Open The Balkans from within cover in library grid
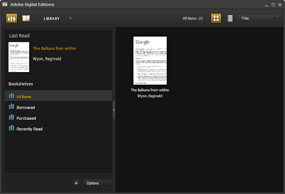The width and height of the screenshot is (285, 194). pyautogui.click(x=150, y=61)
